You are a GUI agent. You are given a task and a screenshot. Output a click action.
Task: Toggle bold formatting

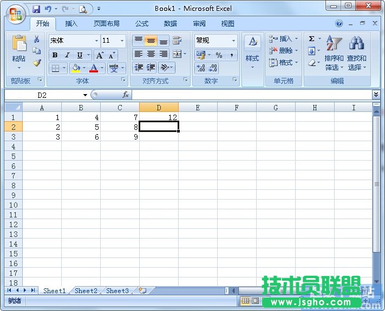55,55
